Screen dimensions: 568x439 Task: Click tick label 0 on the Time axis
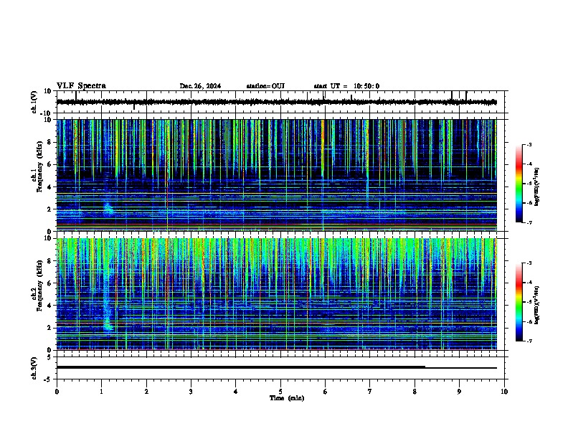[57, 392]
